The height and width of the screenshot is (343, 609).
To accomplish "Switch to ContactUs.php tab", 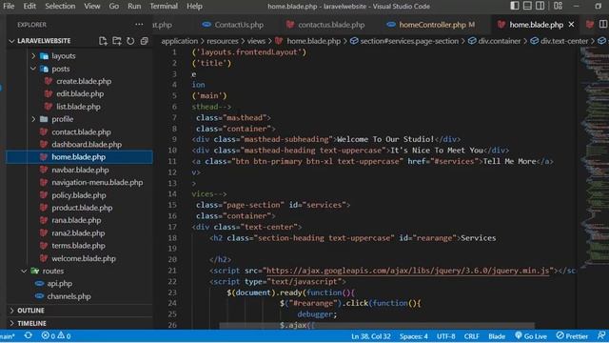I will pos(233,25).
